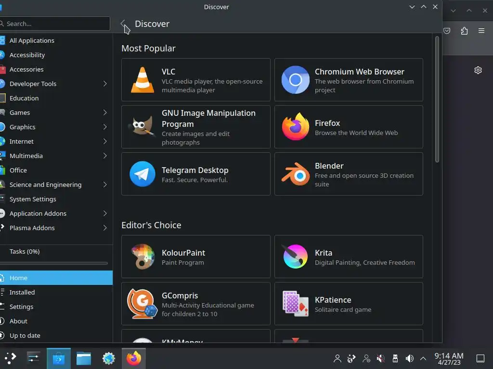Click the globe web browser taskbar icon

[x=109, y=358]
